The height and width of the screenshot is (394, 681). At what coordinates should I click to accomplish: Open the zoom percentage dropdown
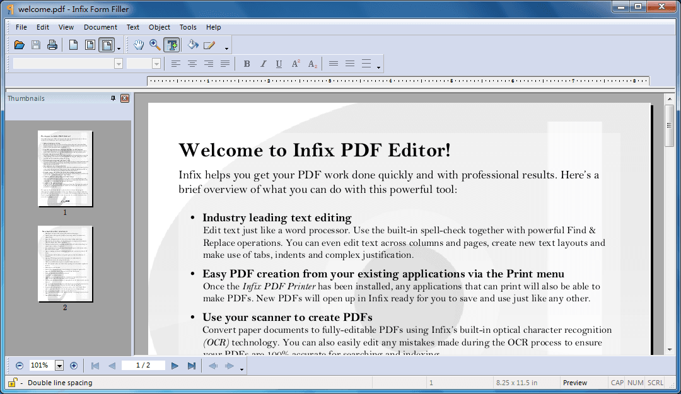59,365
